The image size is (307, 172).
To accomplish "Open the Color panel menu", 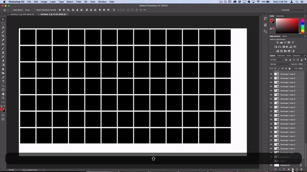I will coord(305,16).
